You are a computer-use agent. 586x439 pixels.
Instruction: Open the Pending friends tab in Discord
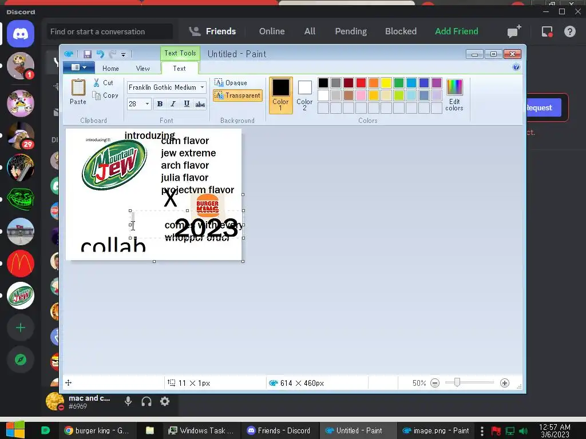point(351,31)
